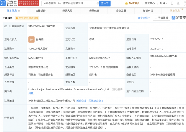Select region 四川省
The image size is (186, 132).
click(93, 75)
